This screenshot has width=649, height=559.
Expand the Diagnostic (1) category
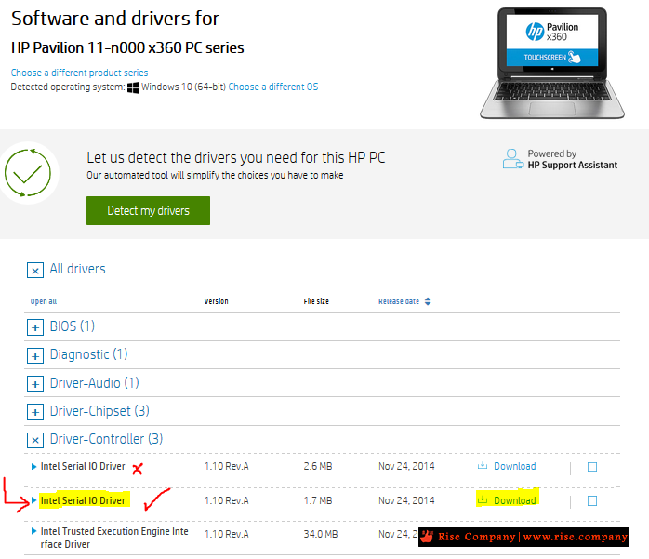(x=35, y=355)
